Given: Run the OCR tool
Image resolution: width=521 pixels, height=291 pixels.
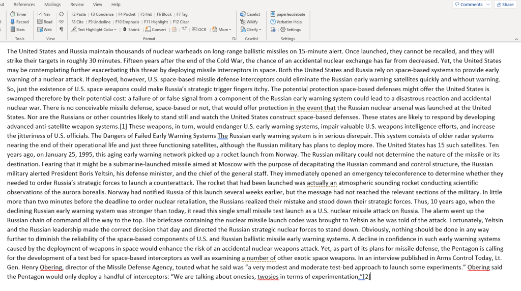Looking at the screenshot, I should pos(199,30).
